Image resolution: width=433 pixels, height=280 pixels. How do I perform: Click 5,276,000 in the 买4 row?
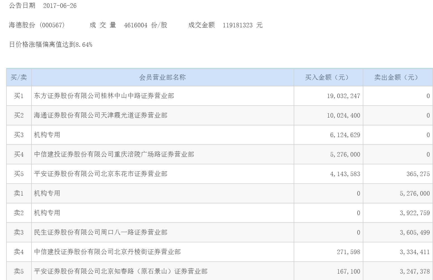(x=345, y=155)
